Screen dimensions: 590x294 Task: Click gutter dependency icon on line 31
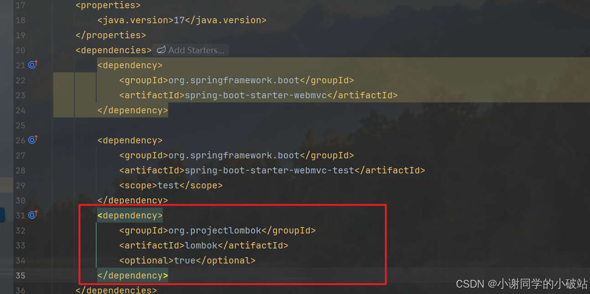coord(33,215)
